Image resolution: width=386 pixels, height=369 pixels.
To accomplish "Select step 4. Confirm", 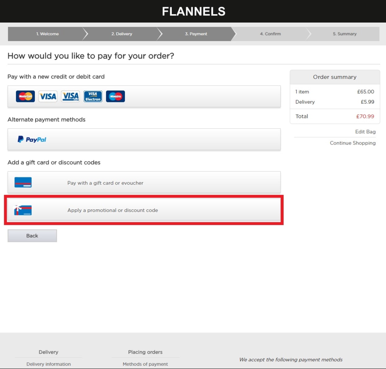I will (270, 34).
